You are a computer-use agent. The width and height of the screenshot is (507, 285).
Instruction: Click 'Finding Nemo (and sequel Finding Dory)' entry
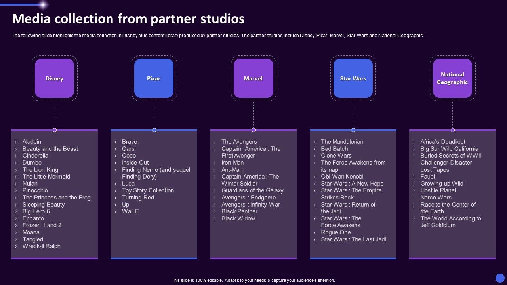[x=156, y=173]
